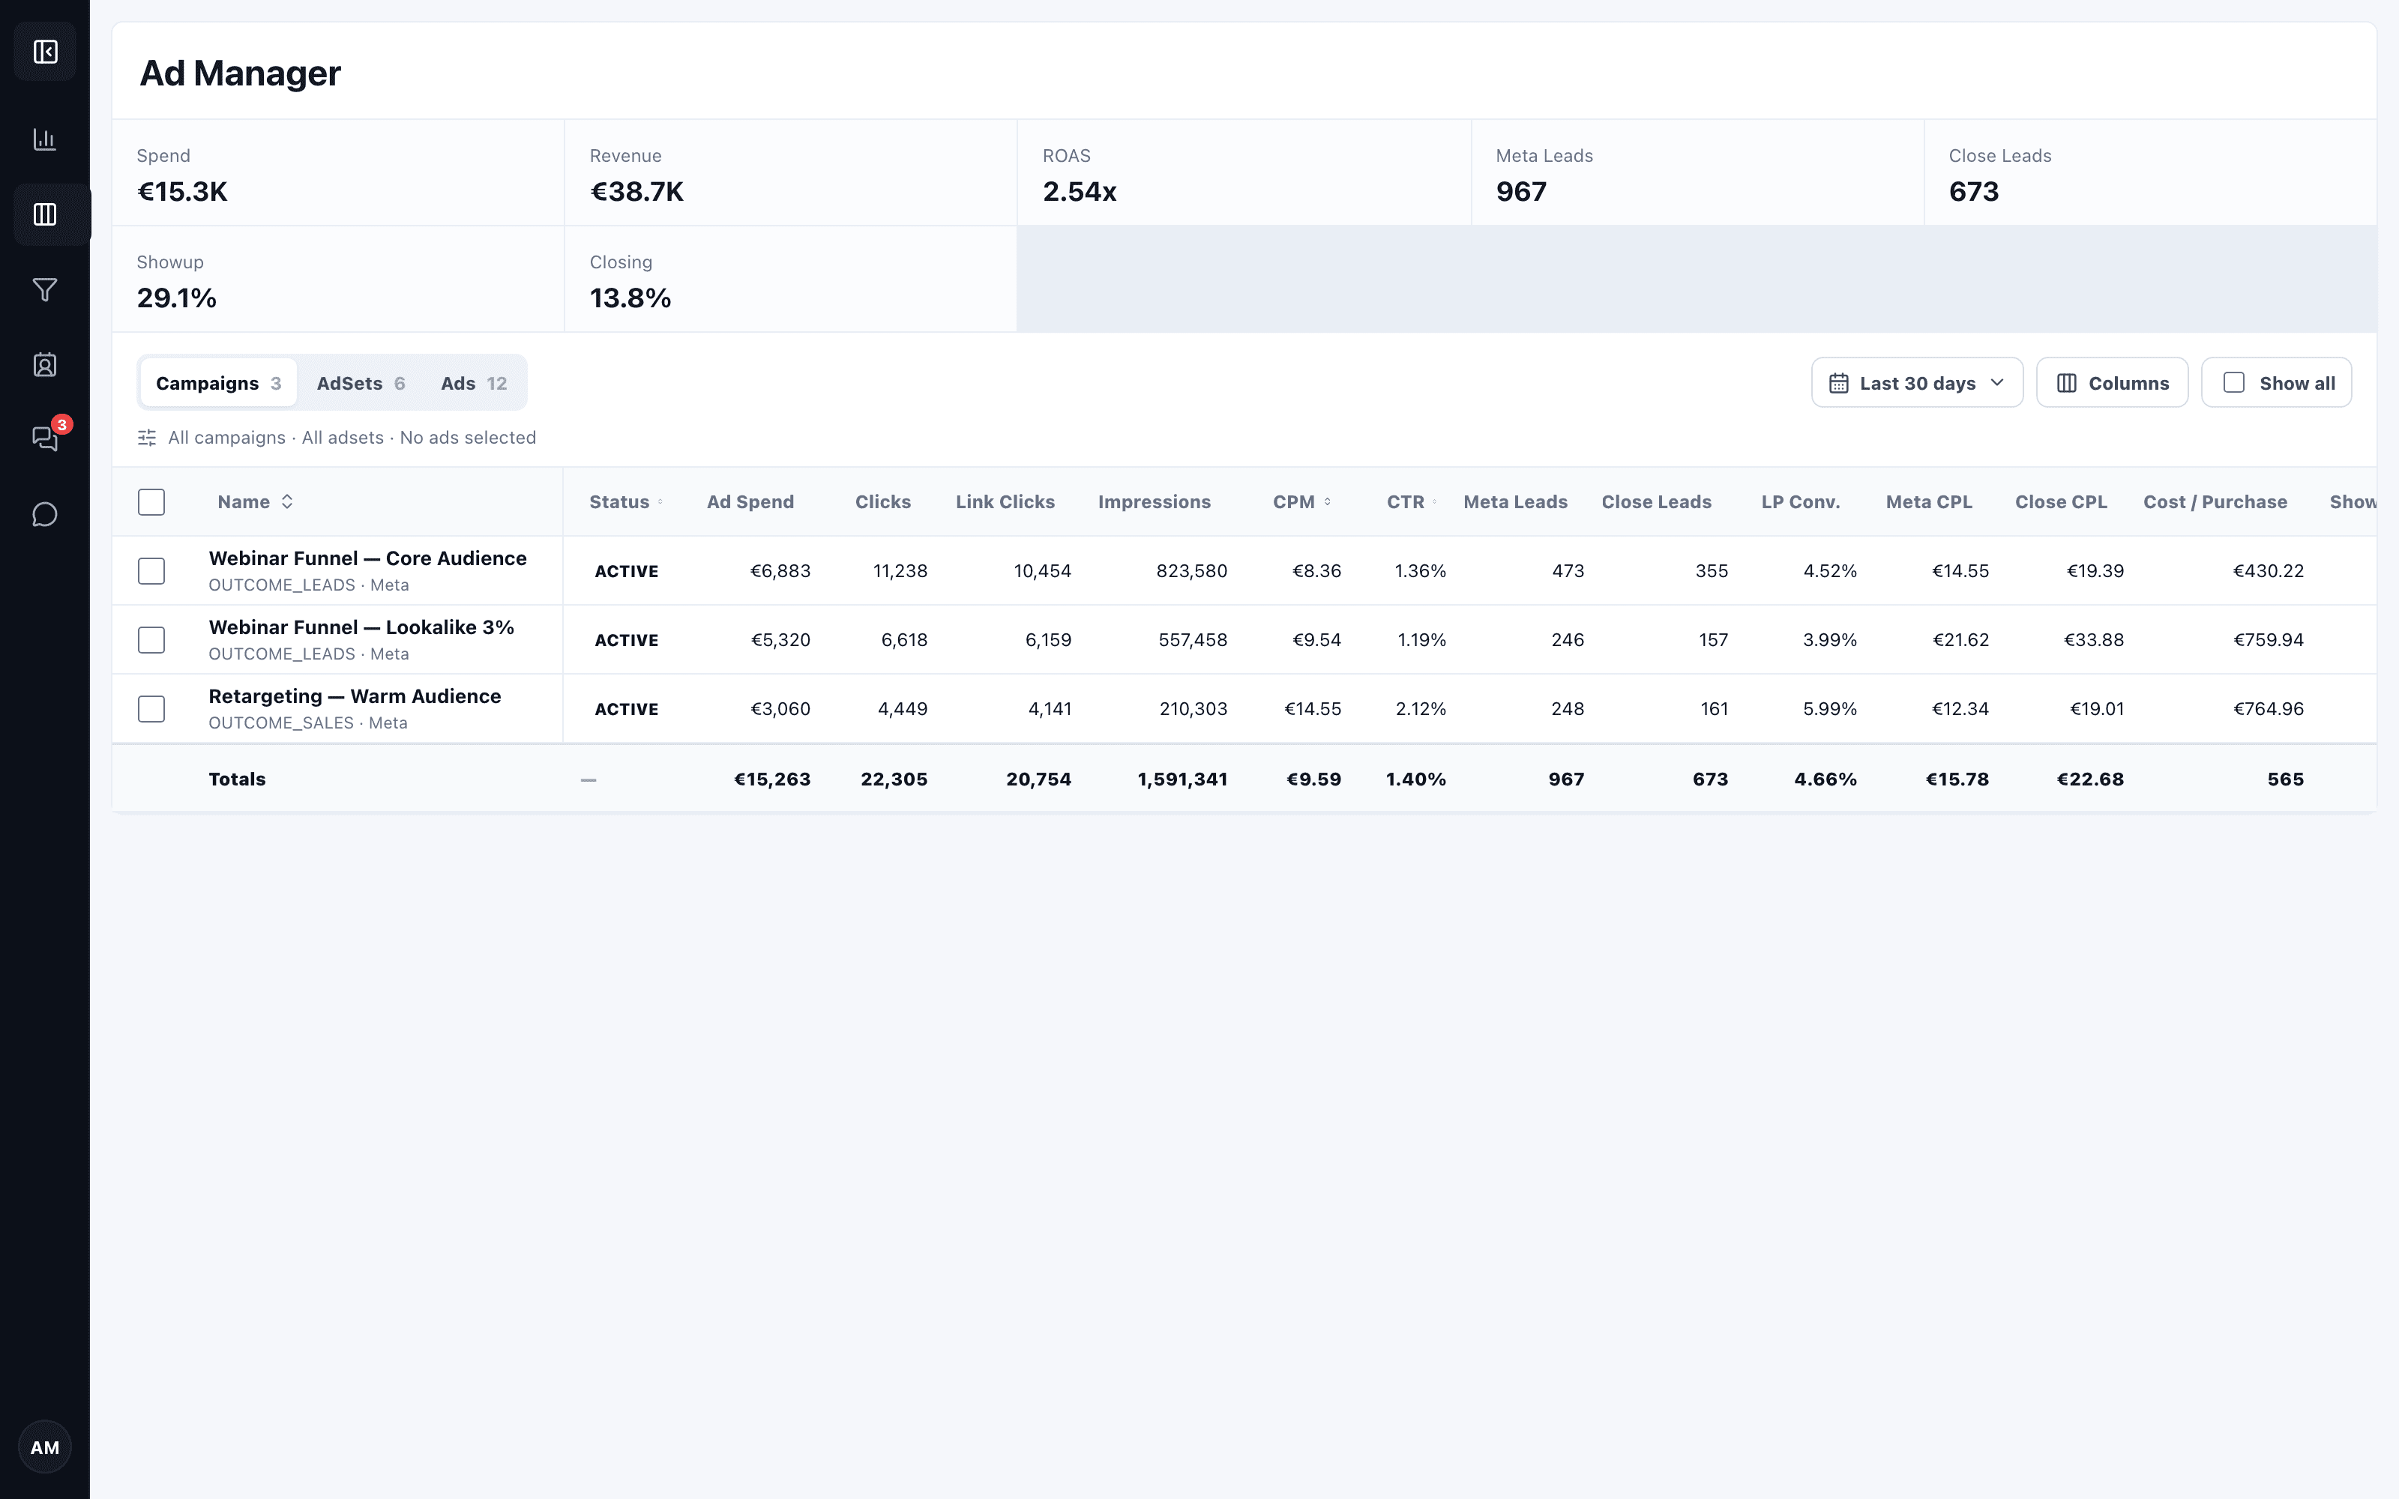Sort by the Status column header

point(625,501)
